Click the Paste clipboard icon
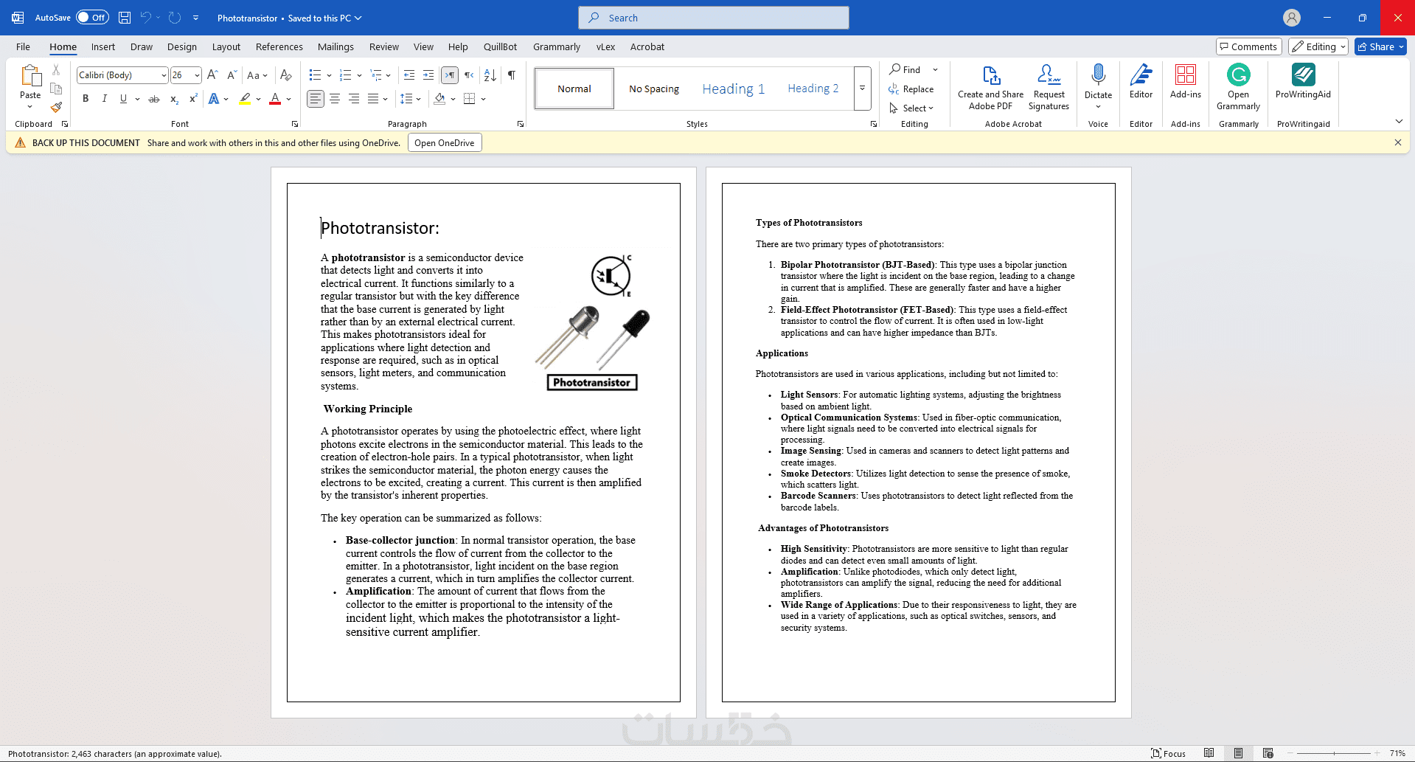 (x=30, y=76)
